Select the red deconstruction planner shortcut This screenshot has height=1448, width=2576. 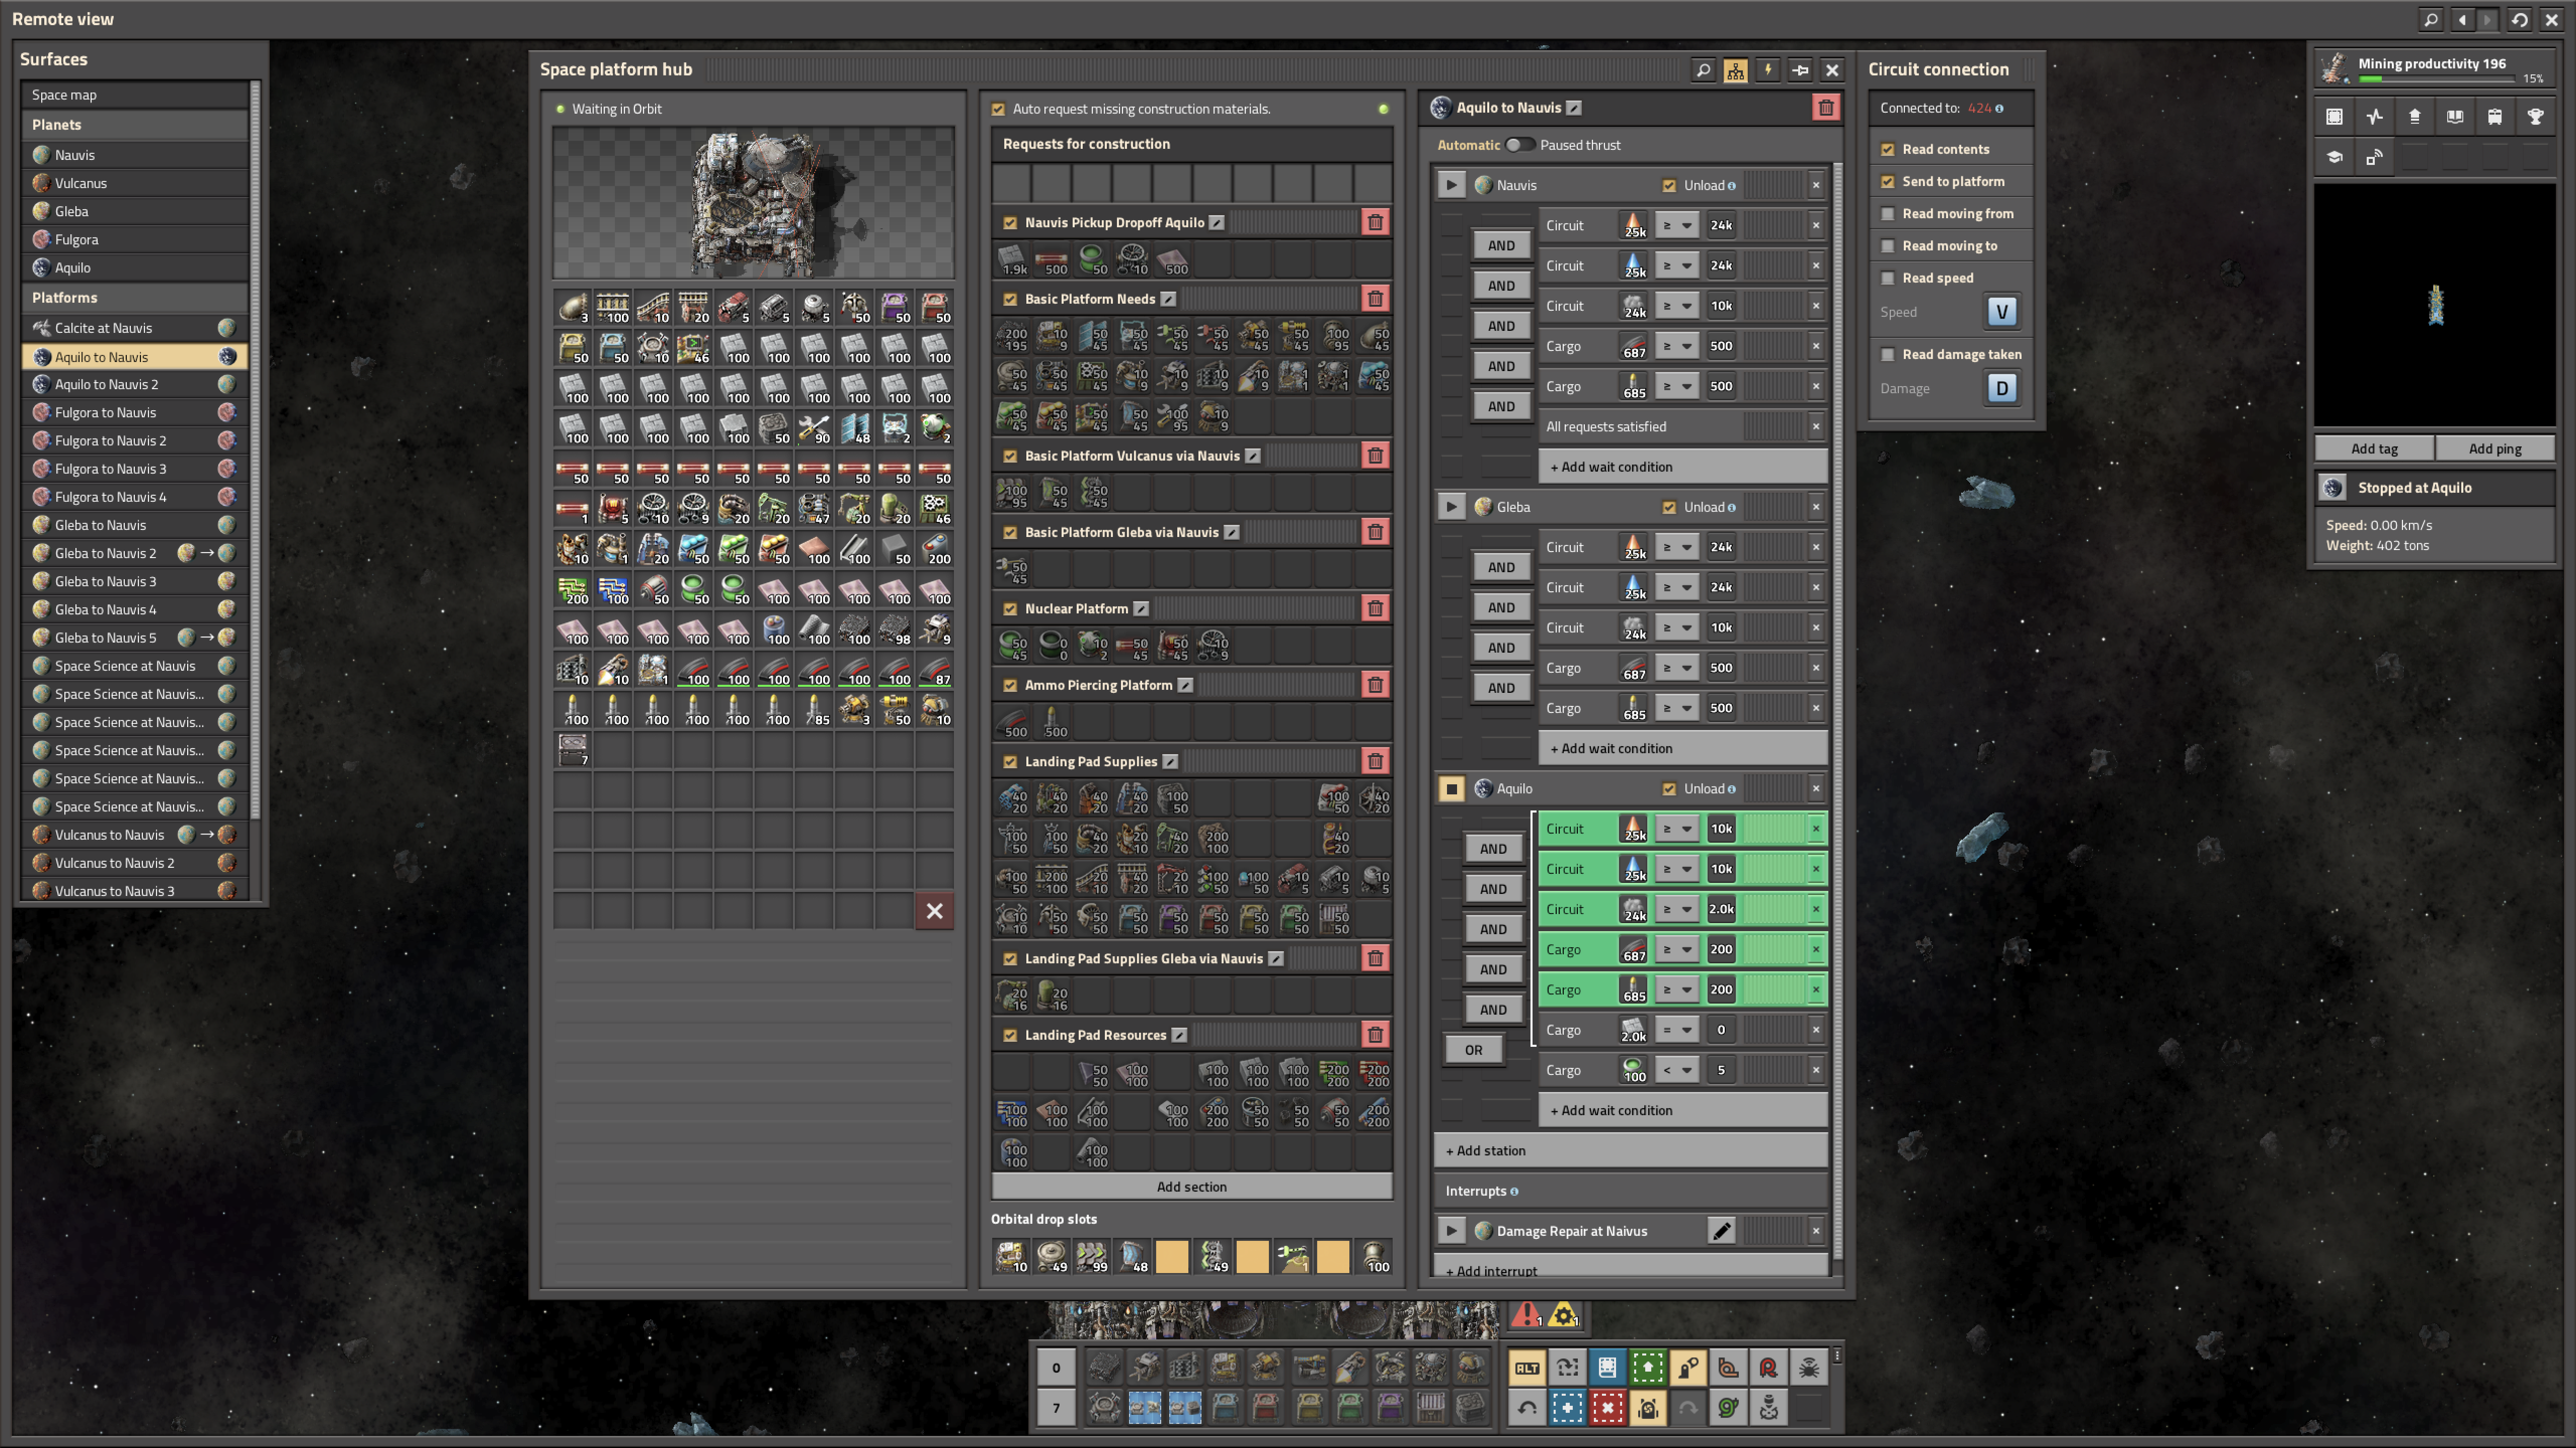[1607, 1408]
